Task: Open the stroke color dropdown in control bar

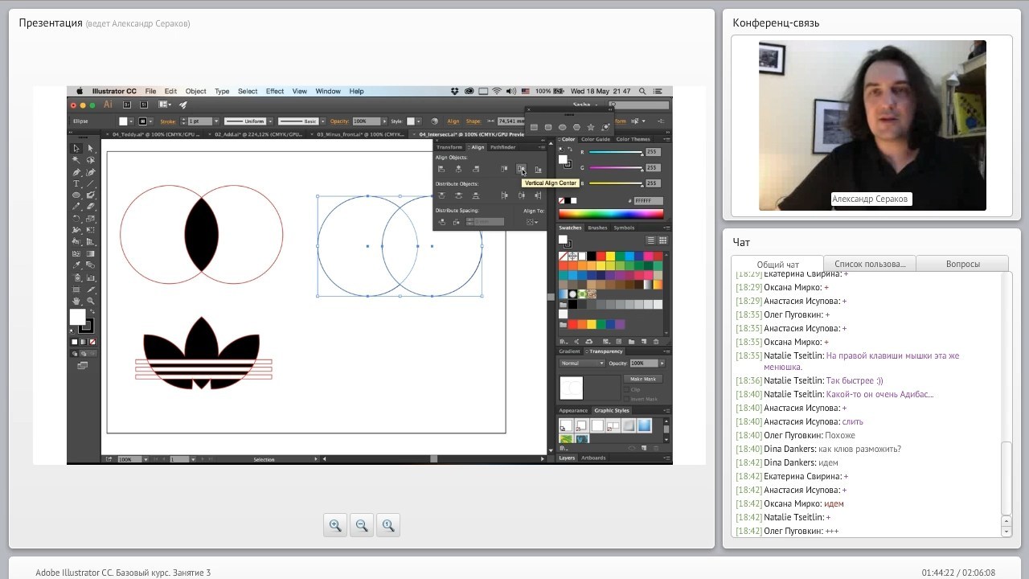Action: tap(151, 121)
